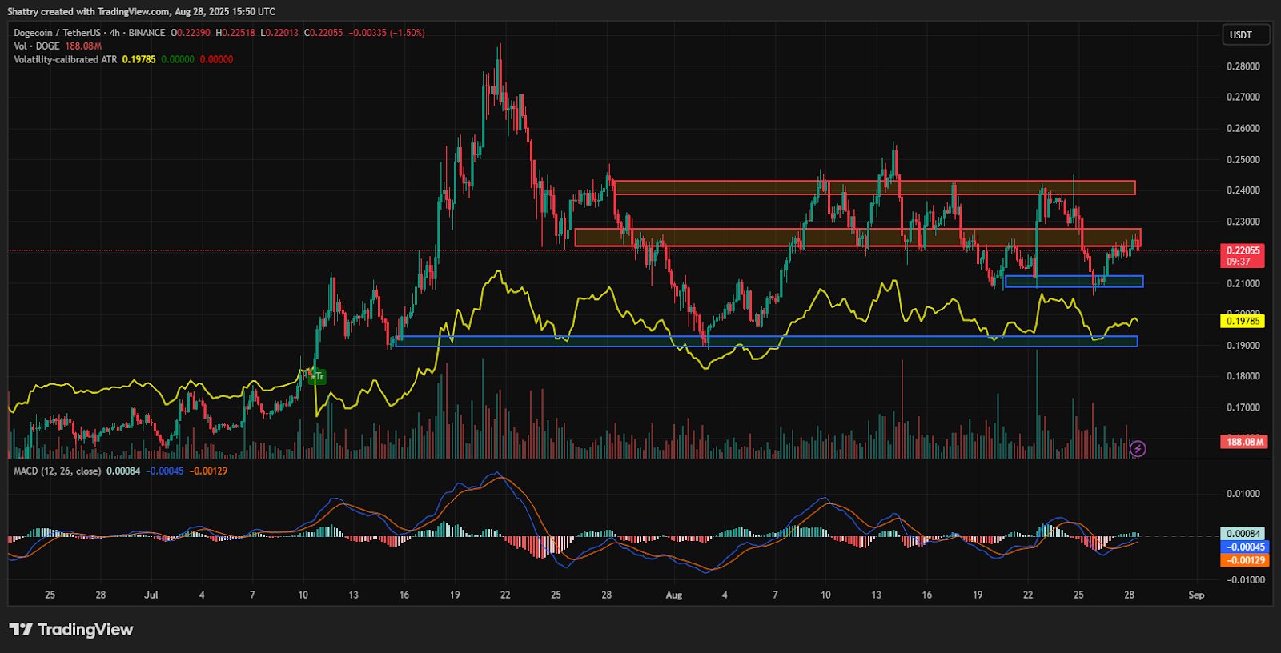
Task: Open the USDT currency selector
Action: (x=1247, y=34)
